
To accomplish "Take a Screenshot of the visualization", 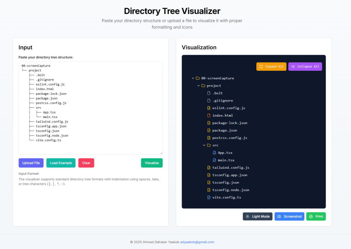I will [x=289, y=217].
